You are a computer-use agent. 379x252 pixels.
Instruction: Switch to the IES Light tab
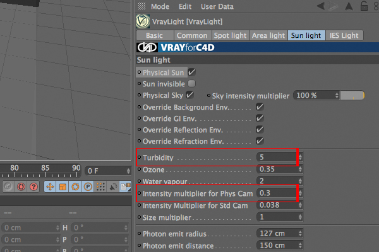point(344,35)
